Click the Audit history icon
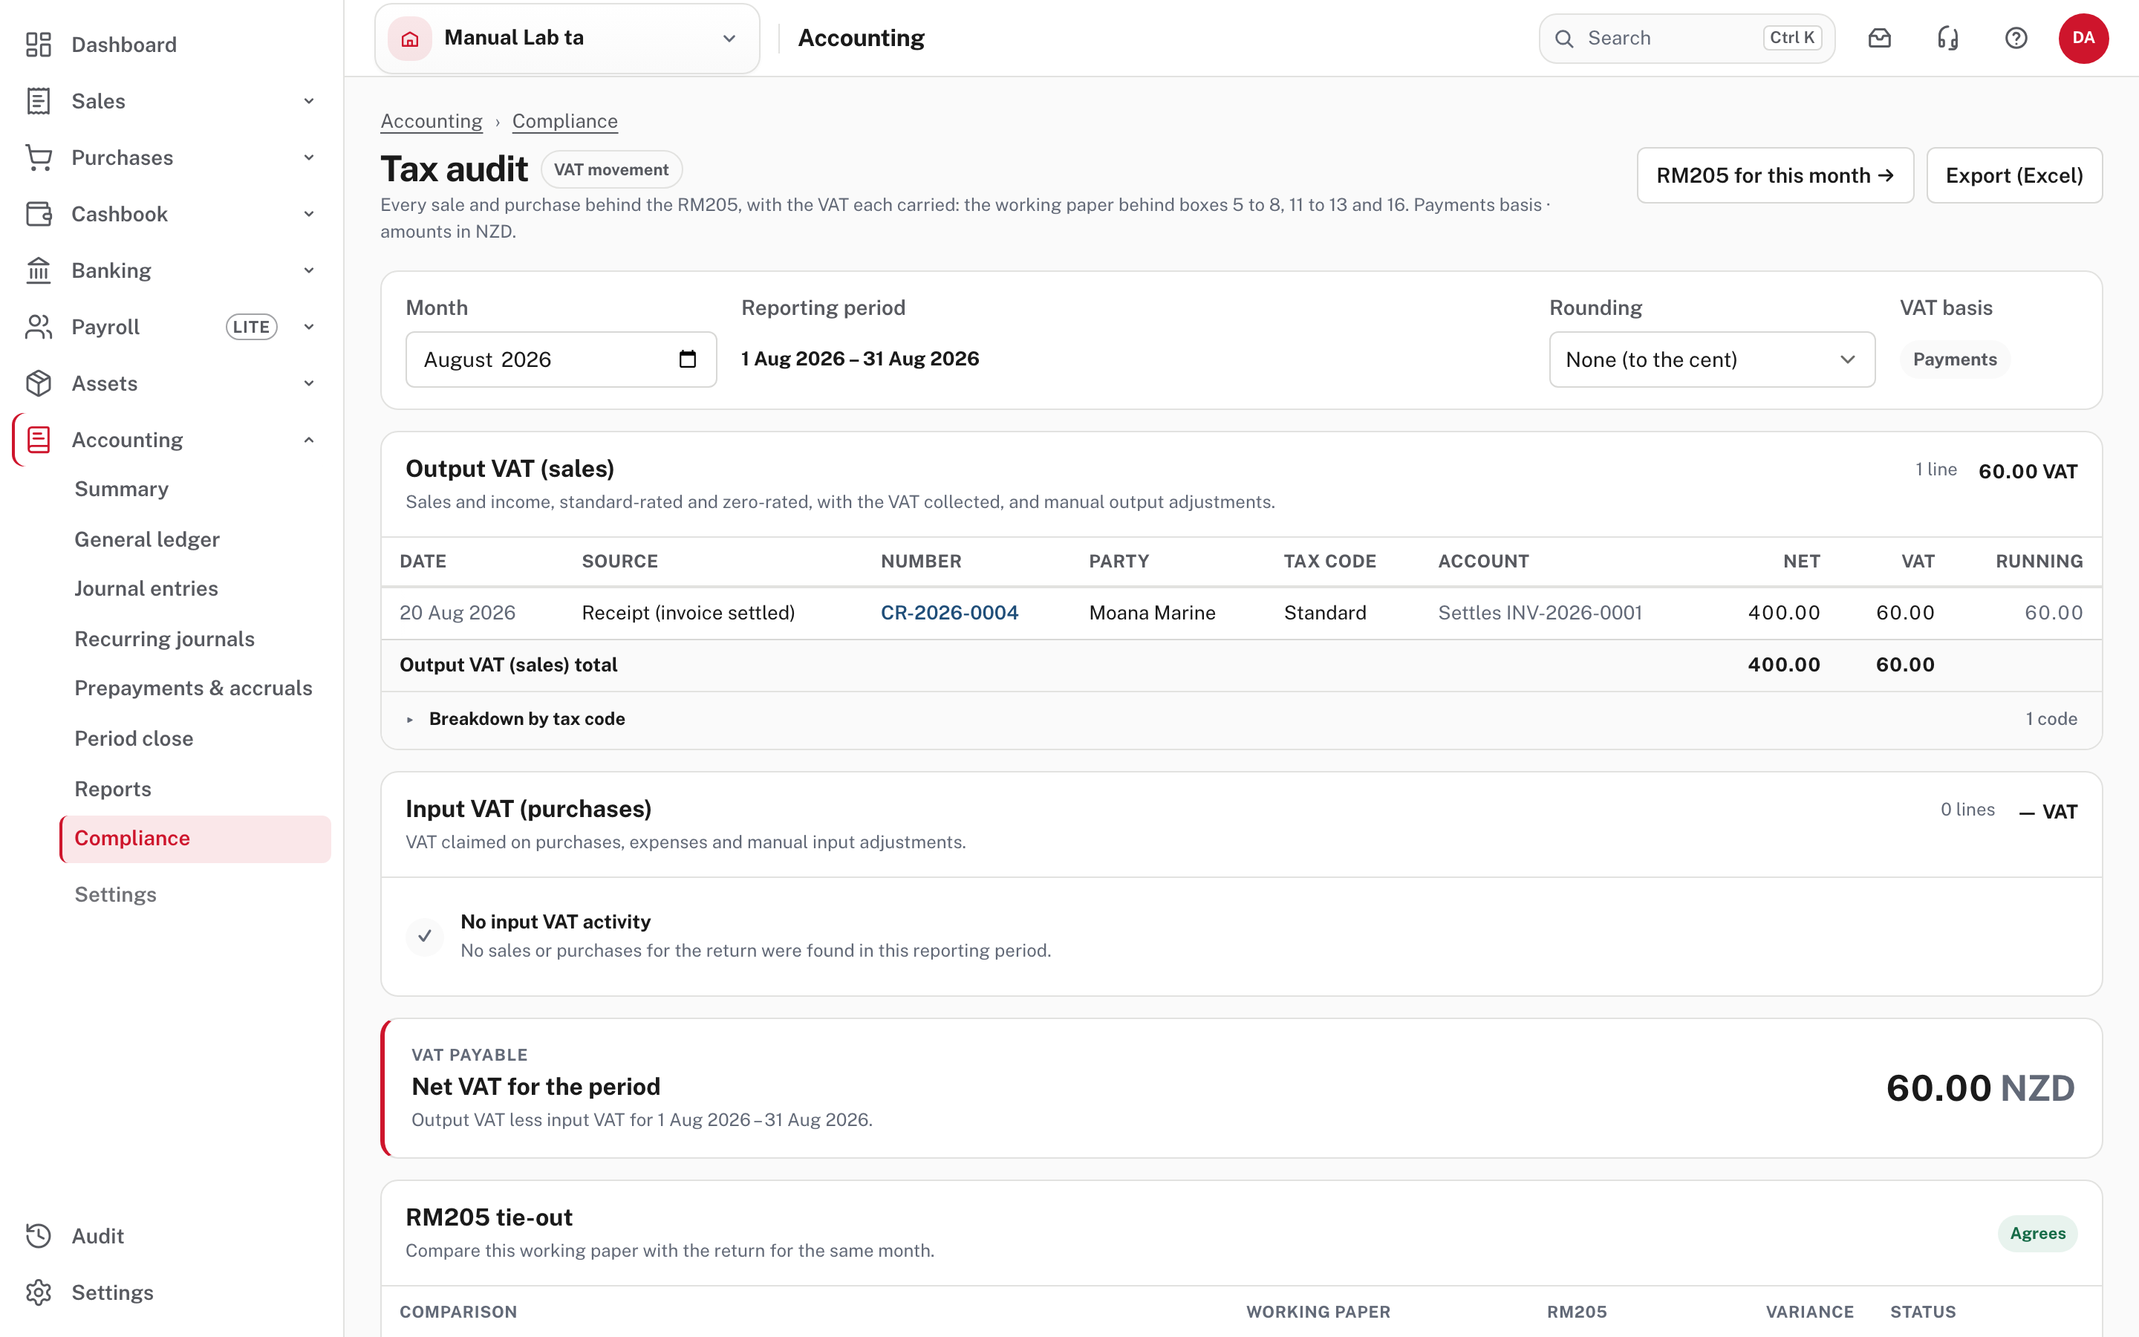Image resolution: width=2139 pixels, height=1337 pixels. click(x=38, y=1236)
